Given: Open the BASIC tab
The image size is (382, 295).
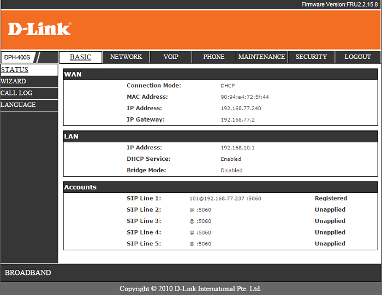Looking at the screenshot, I should [80, 57].
